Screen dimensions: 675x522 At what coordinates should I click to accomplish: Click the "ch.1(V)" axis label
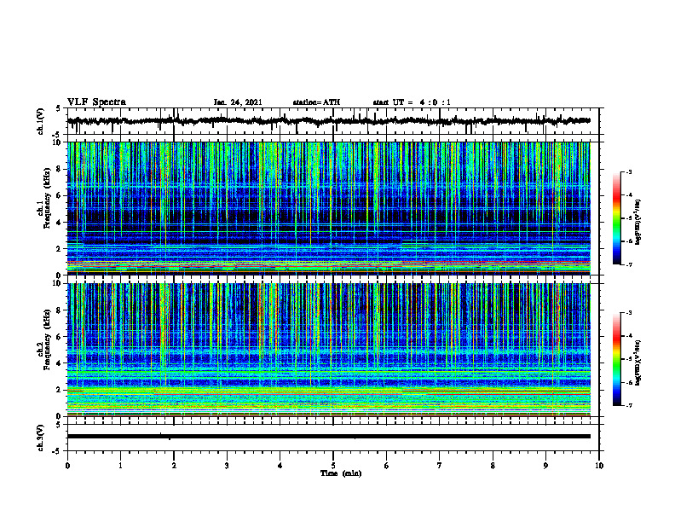tap(41, 121)
